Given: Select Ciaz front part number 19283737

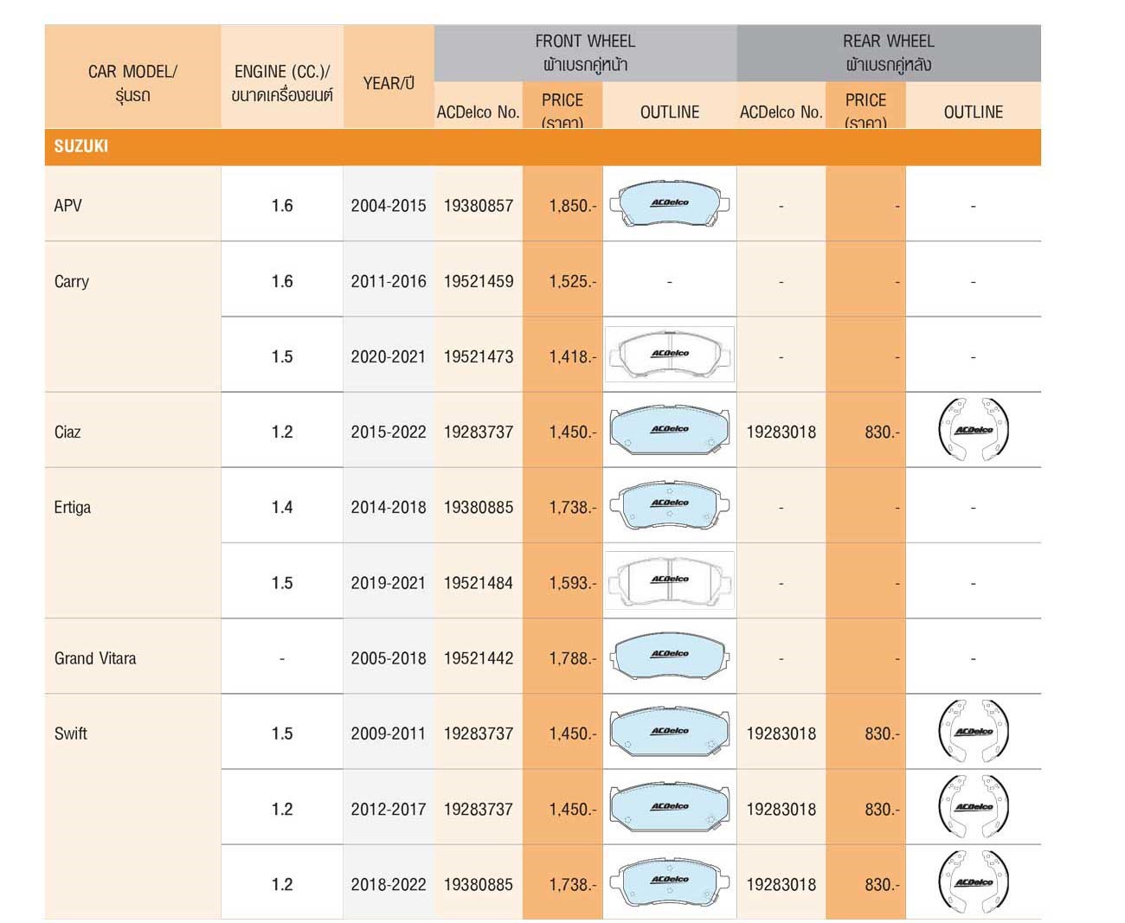Looking at the screenshot, I should click(479, 432).
